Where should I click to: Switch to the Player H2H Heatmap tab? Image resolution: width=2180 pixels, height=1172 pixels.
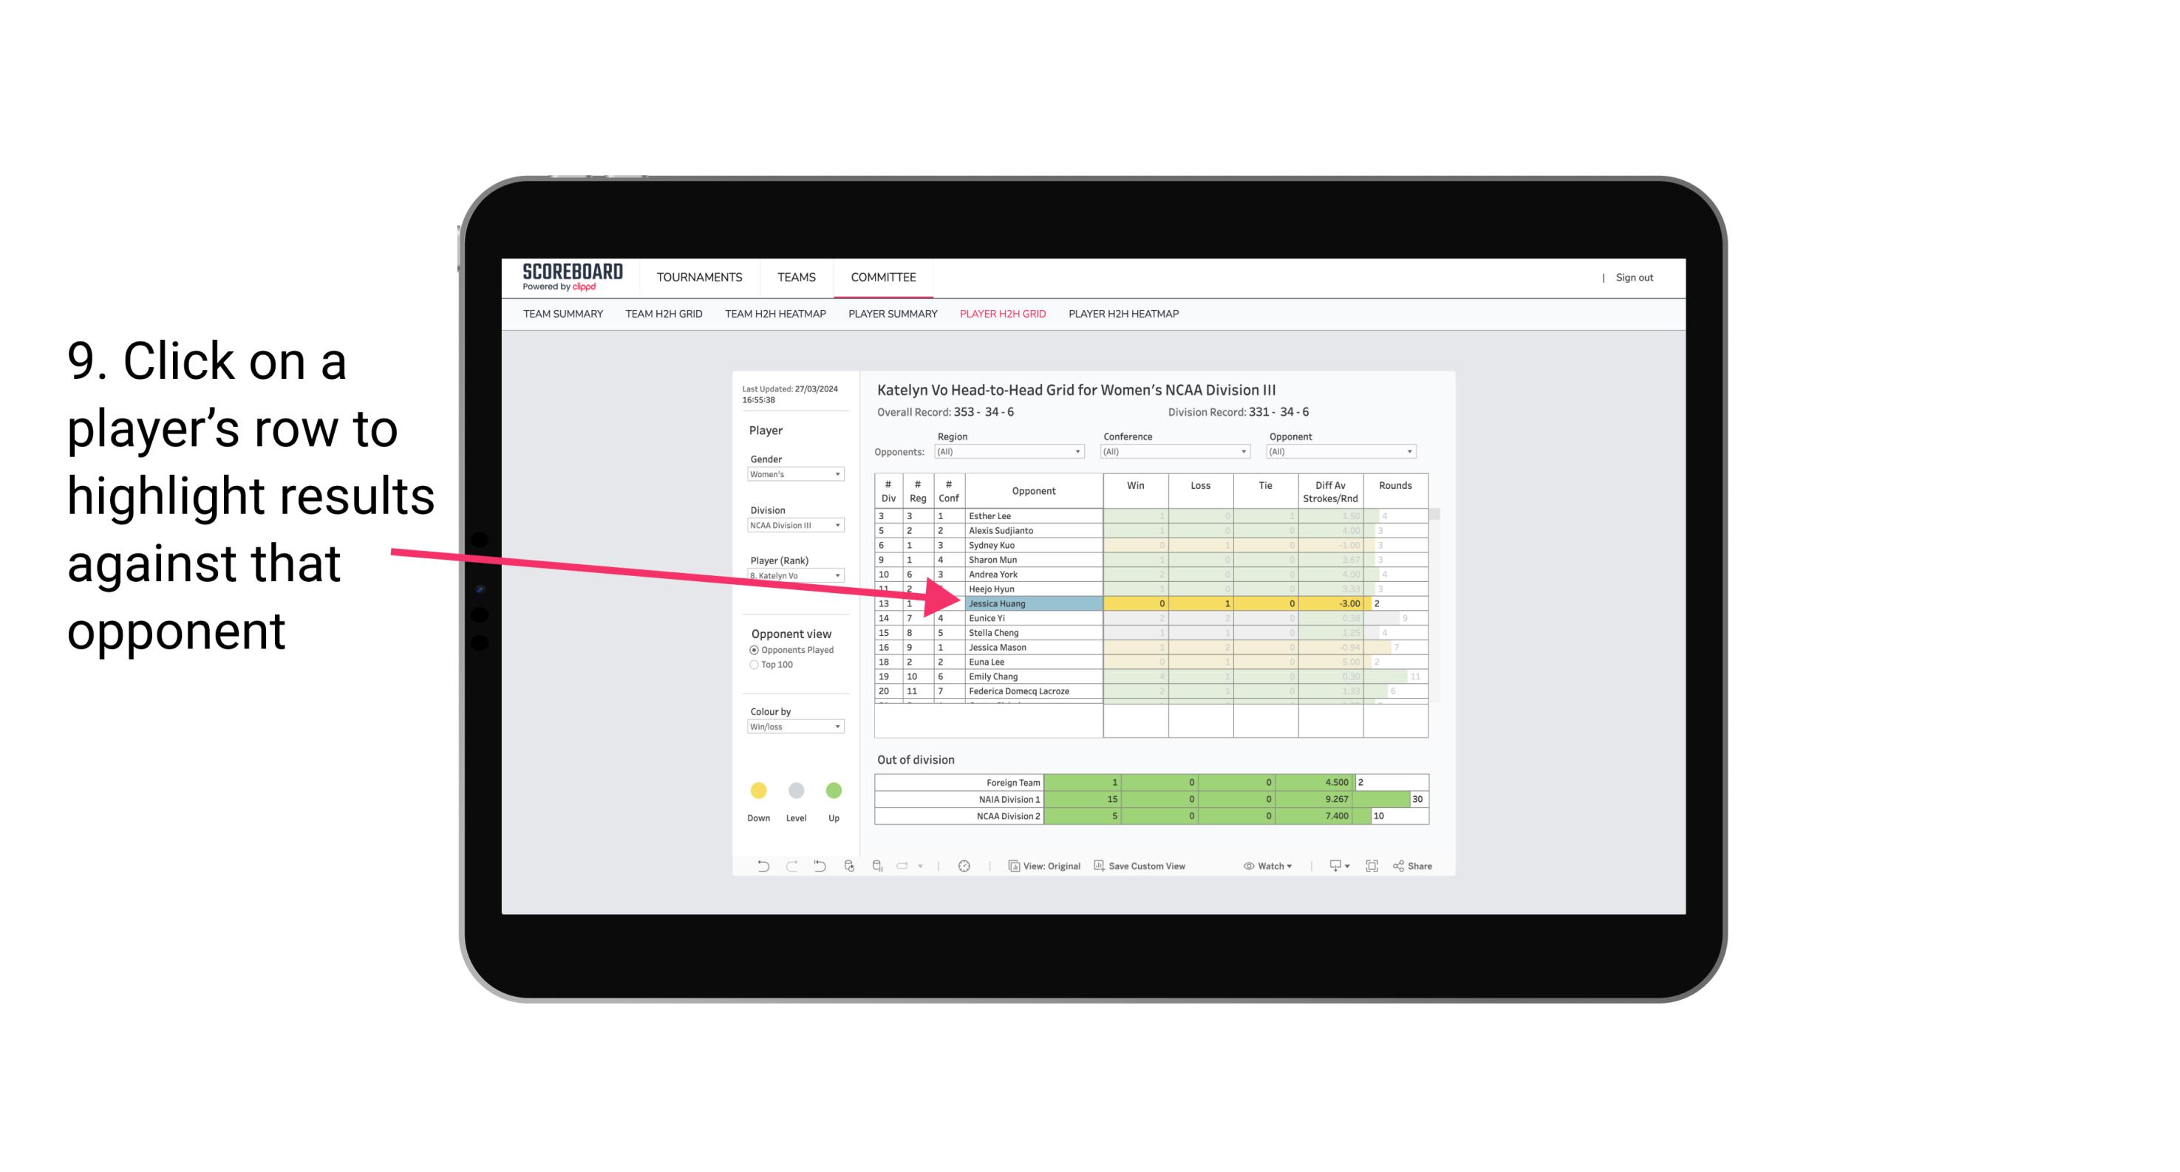tap(1125, 316)
